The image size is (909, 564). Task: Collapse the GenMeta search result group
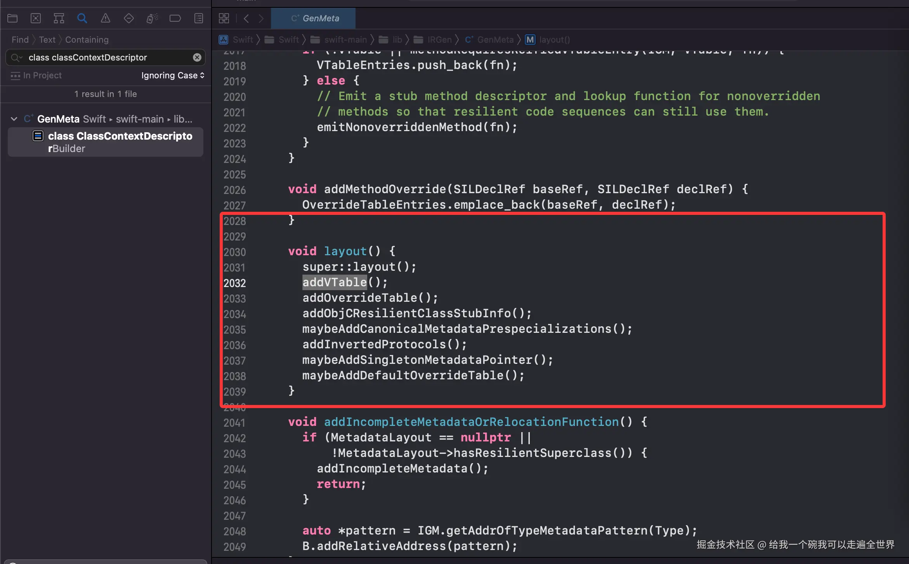point(14,119)
